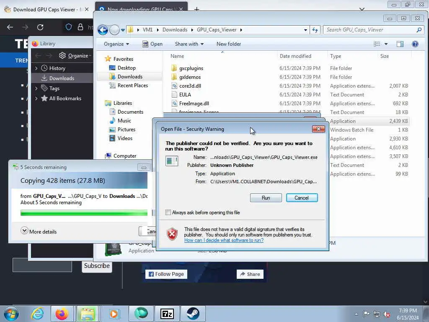The width and height of the screenshot is (429, 322).
Task: Sort by the Name column header
Action: tap(177, 56)
